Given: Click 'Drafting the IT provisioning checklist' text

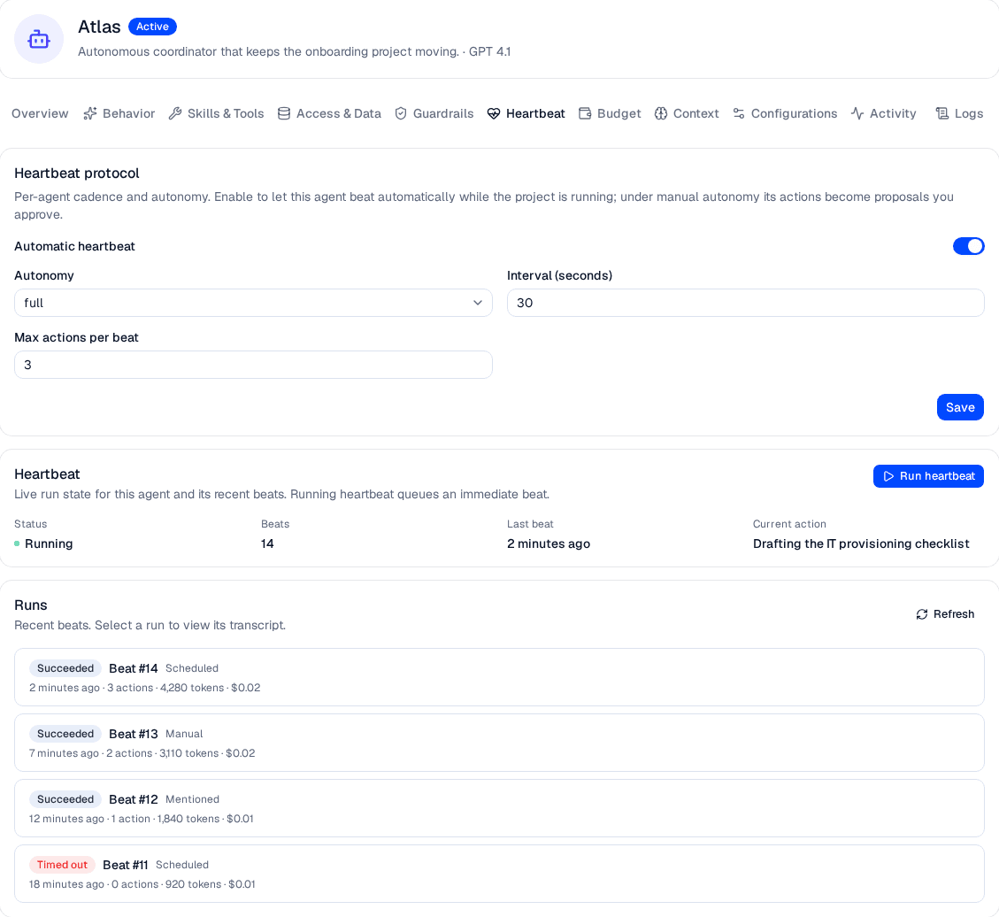Looking at the screenshot, I should (861, 543).
